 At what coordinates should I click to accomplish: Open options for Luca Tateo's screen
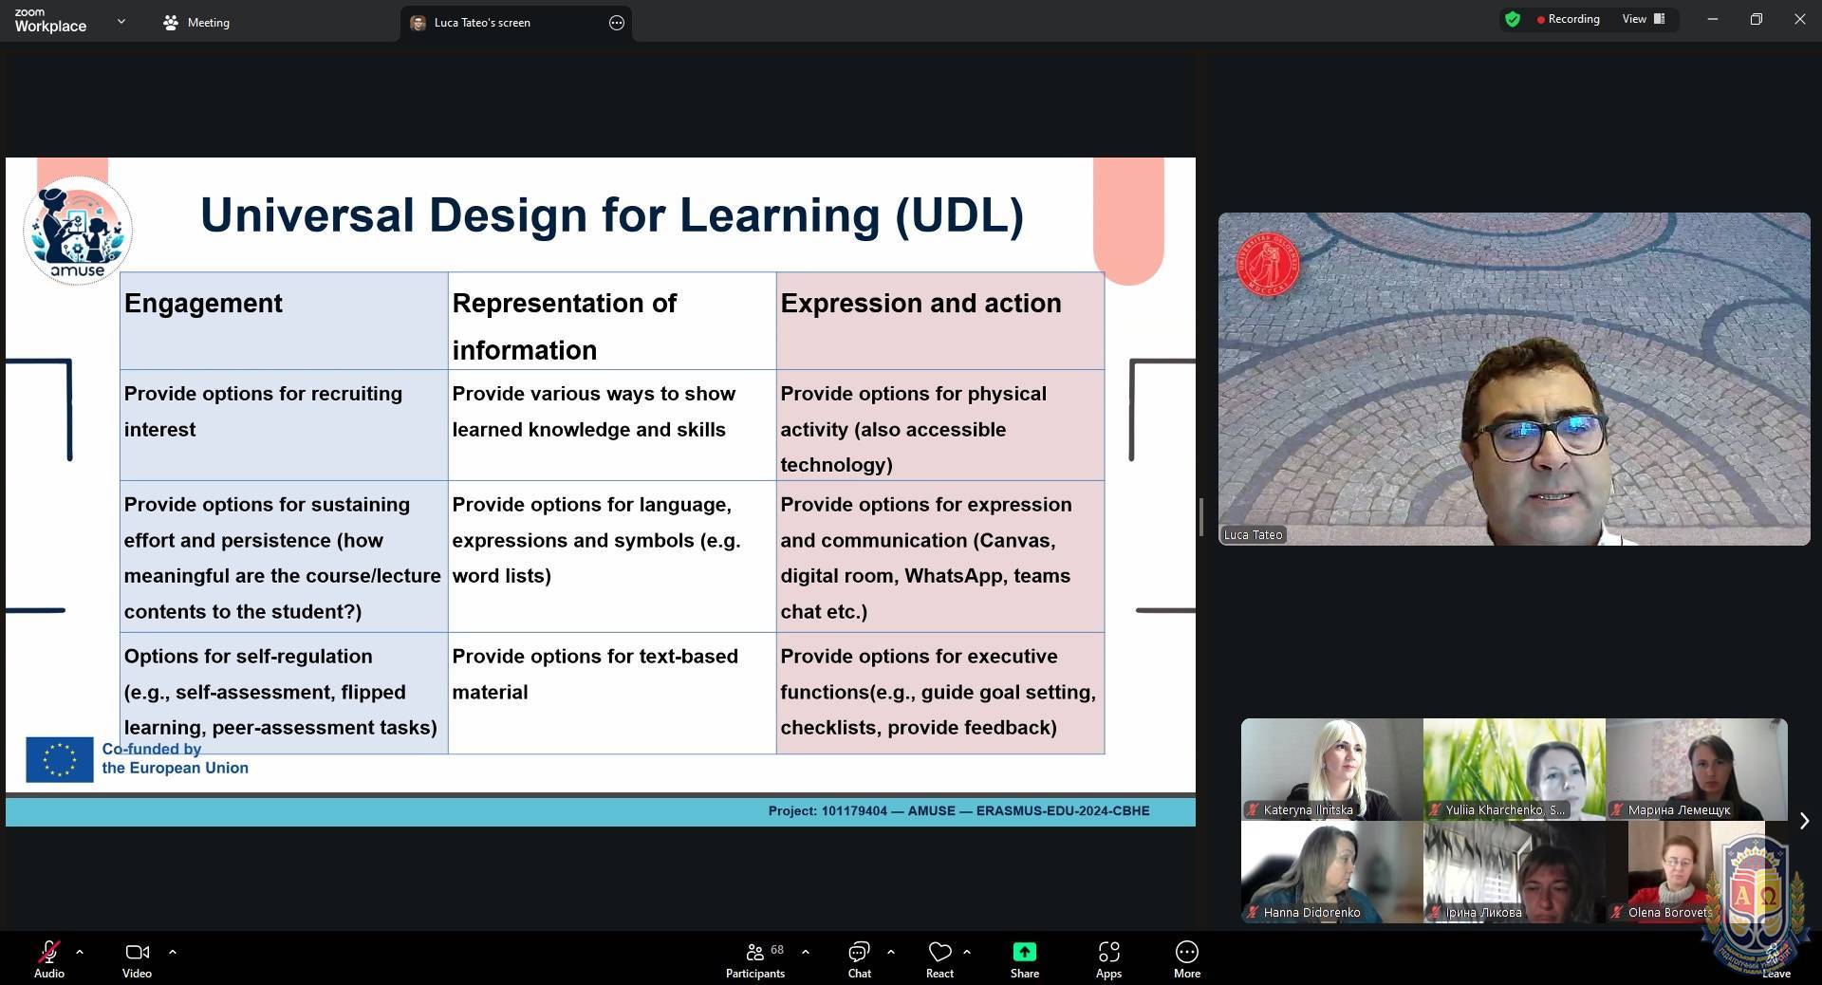(617, 23)
